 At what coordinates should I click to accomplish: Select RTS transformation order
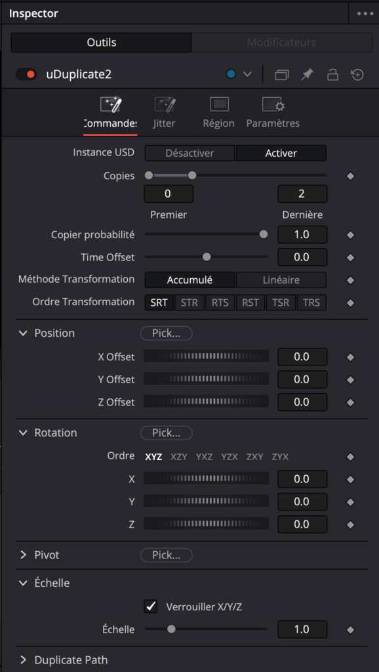pyautogui.click(x=220, y=303)
